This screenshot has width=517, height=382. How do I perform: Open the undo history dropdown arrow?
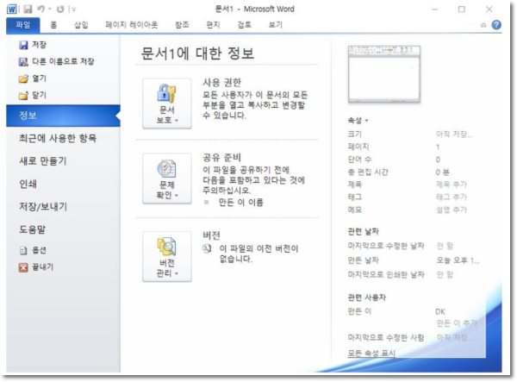[x=50, y=9]
